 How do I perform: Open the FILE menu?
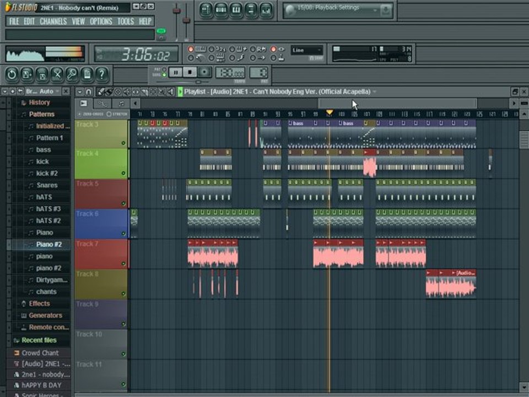[14, 22]
